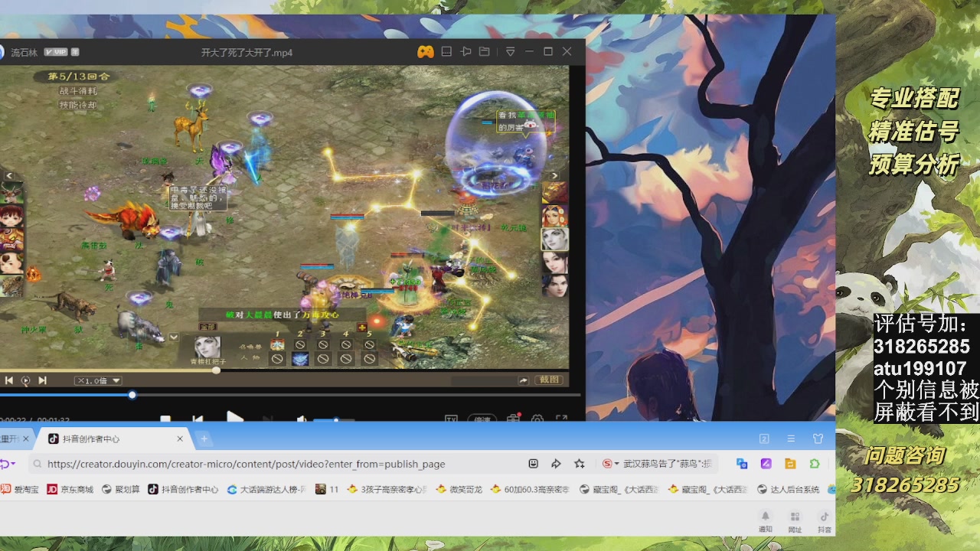Open the translate extension icon

tap(742, 464)
